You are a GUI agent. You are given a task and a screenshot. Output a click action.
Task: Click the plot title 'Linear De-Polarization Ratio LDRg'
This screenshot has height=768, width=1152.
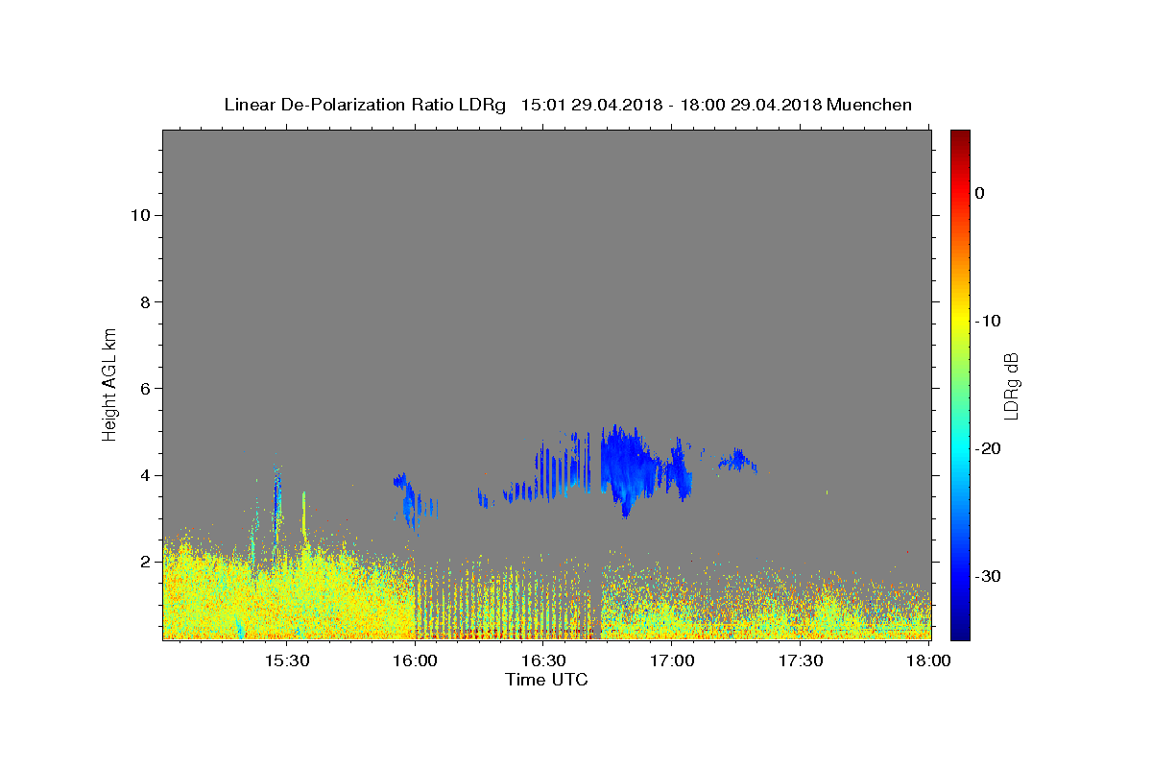click(x=364, y=105)
